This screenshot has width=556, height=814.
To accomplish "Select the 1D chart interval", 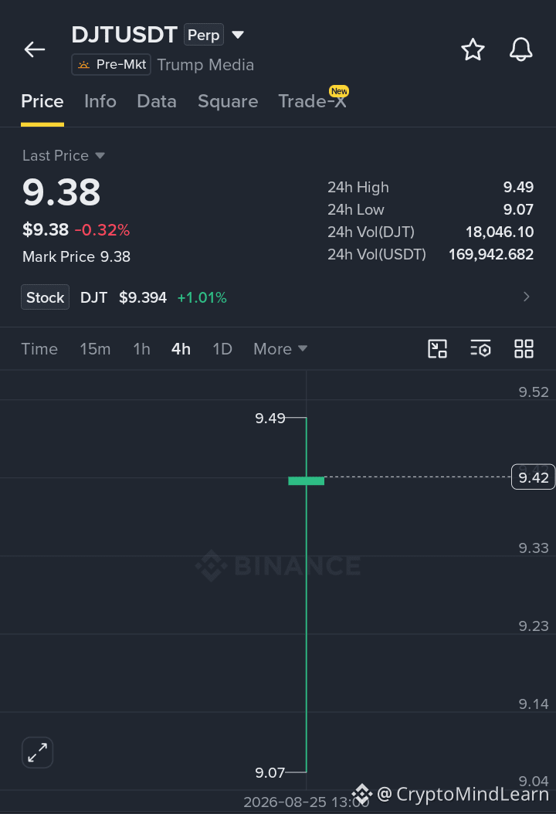I will point(222,349).
